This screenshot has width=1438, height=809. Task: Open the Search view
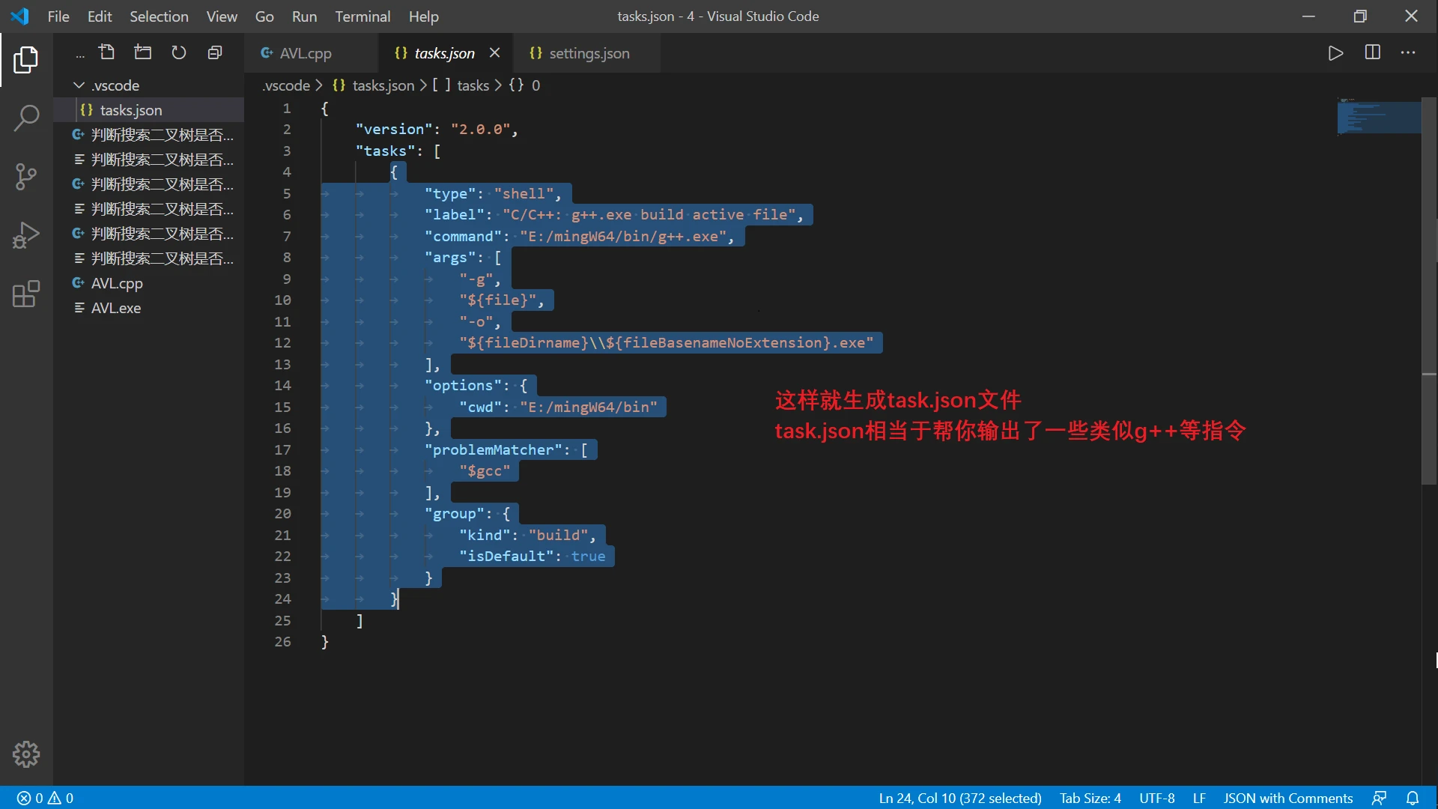[25, 118]
